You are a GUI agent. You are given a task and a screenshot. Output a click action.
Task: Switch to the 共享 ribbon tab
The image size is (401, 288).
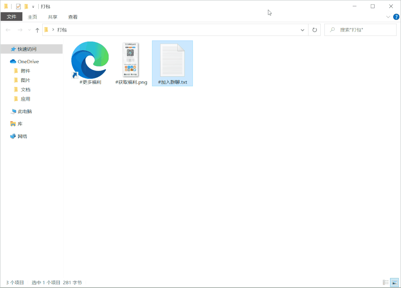tap(53, 17)
